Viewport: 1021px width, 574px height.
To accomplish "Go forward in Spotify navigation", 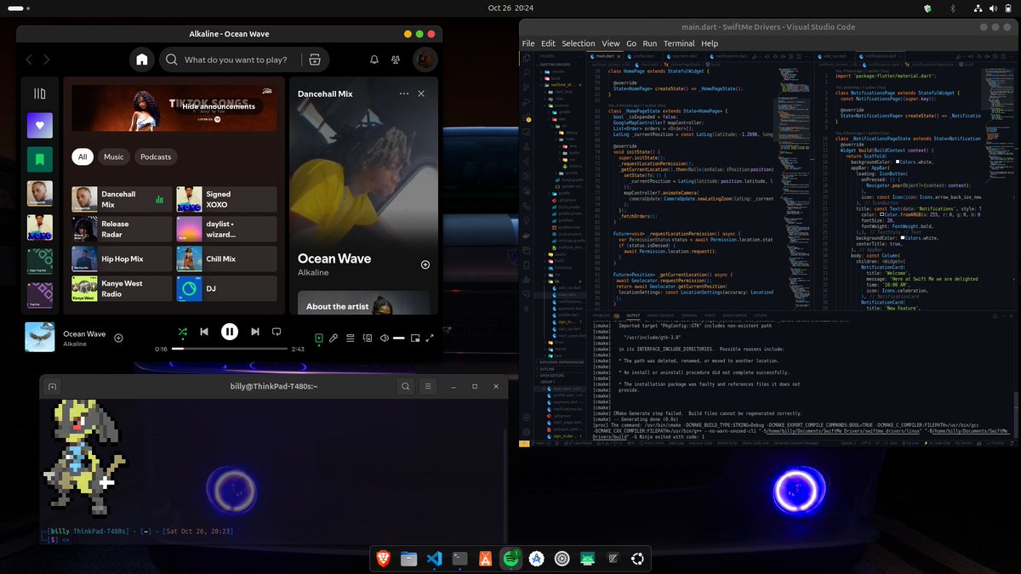I will (x=46, y=60).
